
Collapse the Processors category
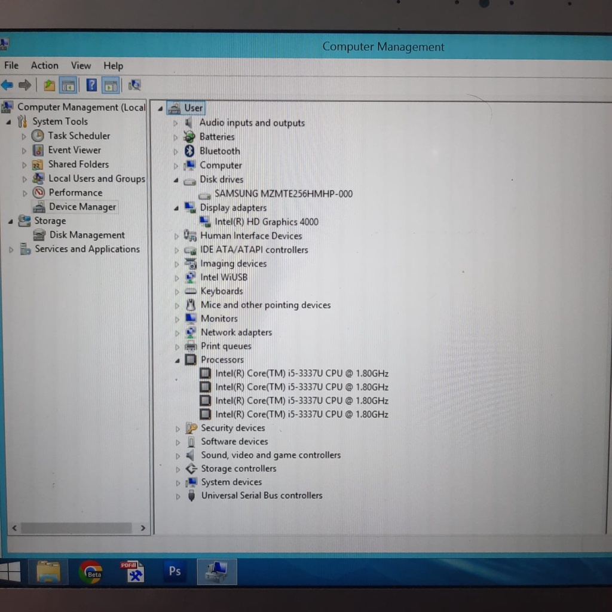coord(177,360)
